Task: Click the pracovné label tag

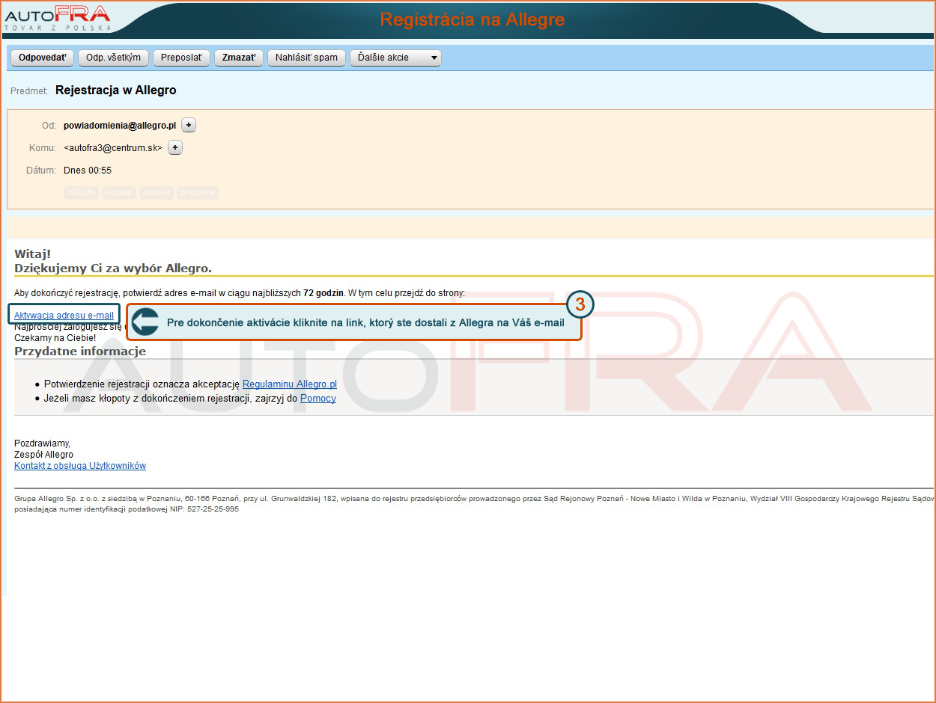Action: [198, 193]
